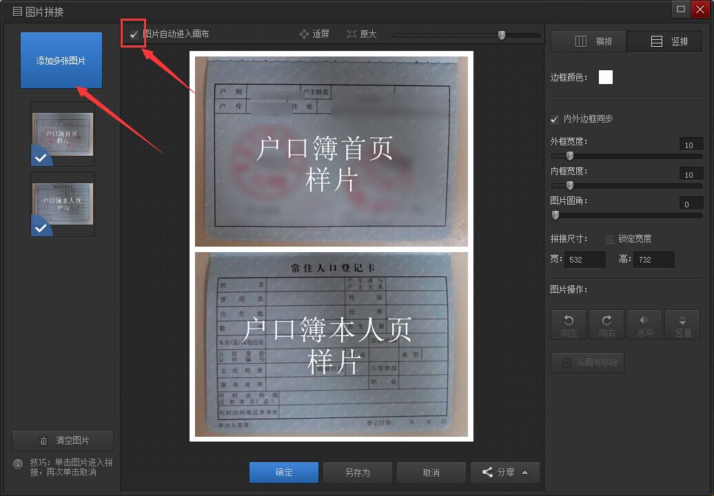
Task: Enable 锁定宽度 checkbox
Action: pos(609,239)
